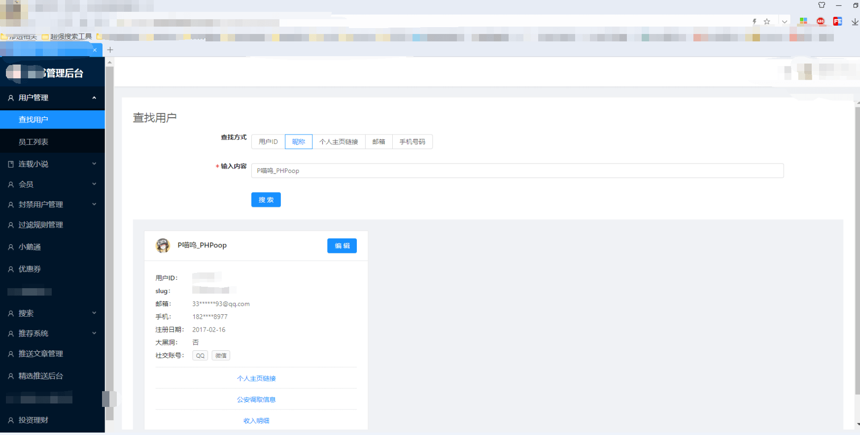Open 推送文章管理 menu item

[x=52, y=354]
